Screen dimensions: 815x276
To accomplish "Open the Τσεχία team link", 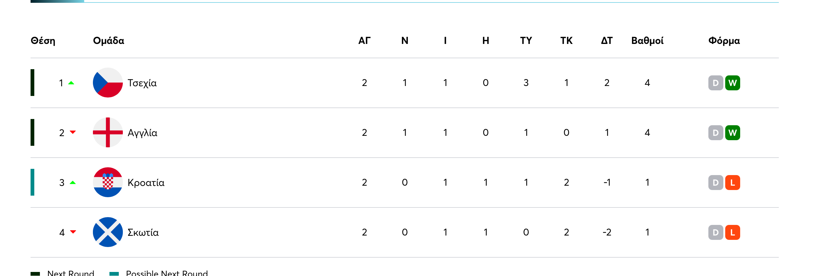I will point(142,83).
